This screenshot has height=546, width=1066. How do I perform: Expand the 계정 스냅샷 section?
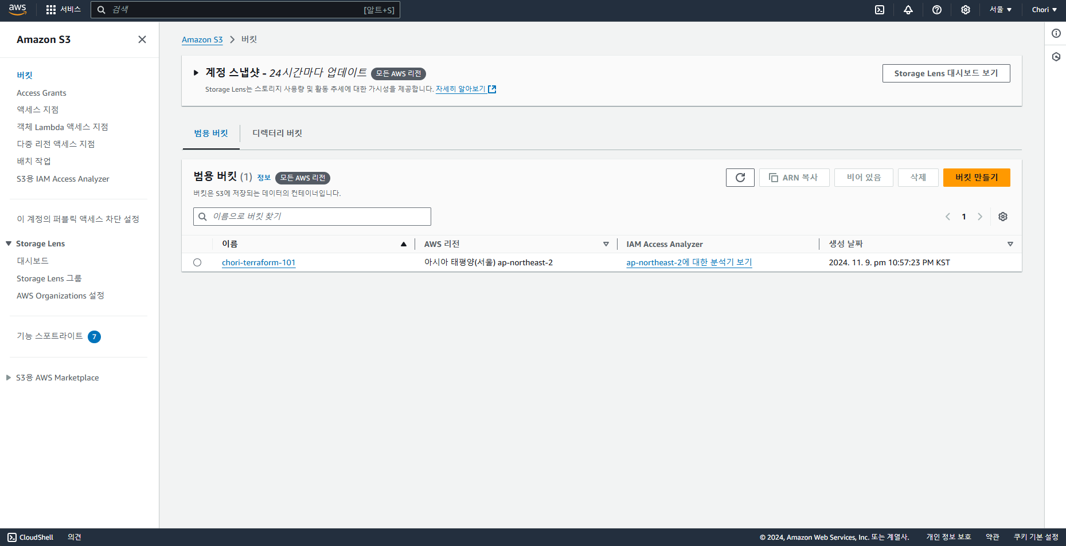[x=196, y=73]
